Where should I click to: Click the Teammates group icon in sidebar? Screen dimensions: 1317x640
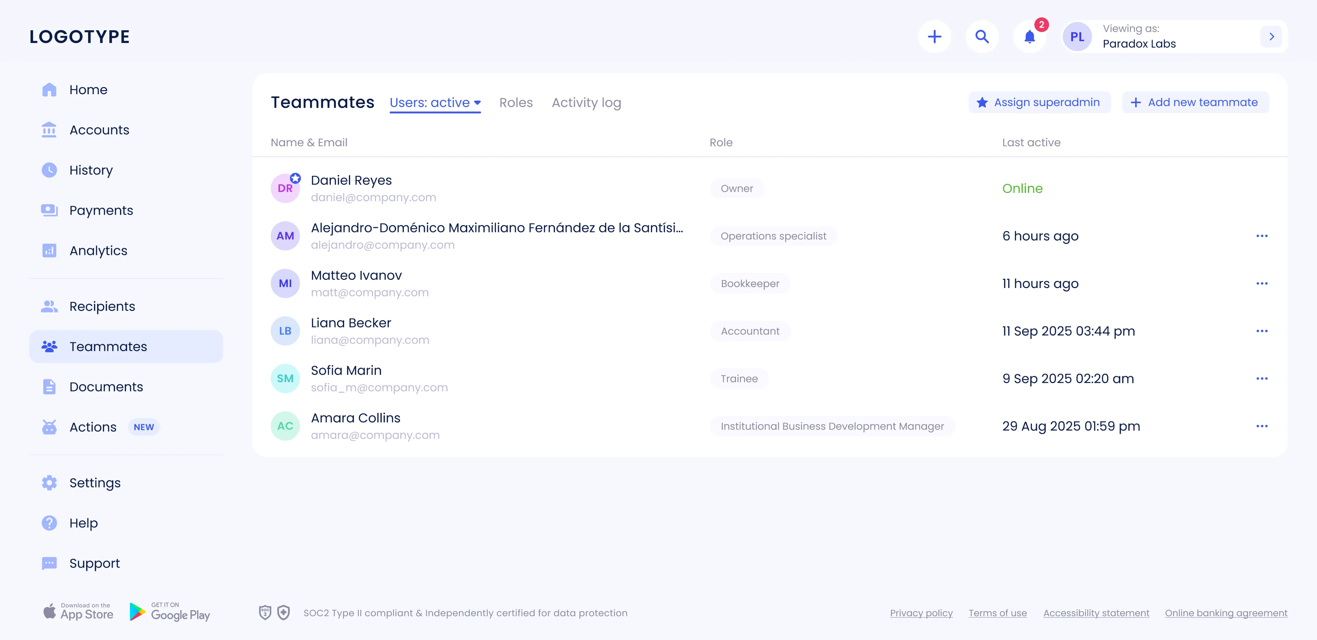[x=49, y=347]
